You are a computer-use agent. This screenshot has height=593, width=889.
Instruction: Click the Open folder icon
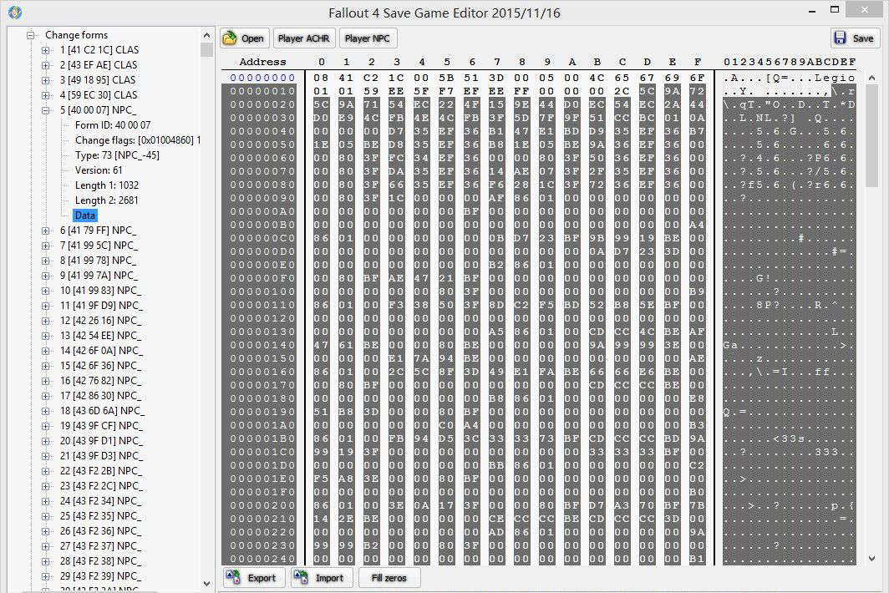[230, 38]
